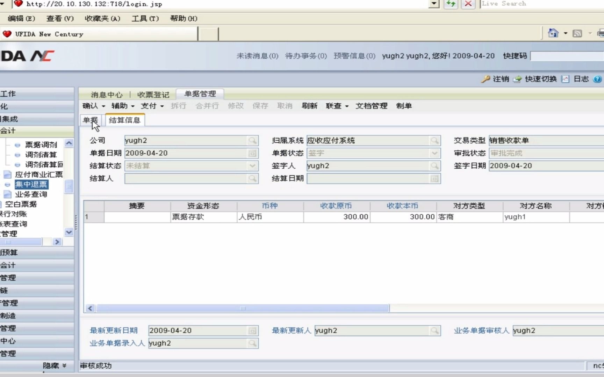Open the 工具(T) menu
This screenshot has height=377, width=604.
pyautogui.click(x=145, y=19)
